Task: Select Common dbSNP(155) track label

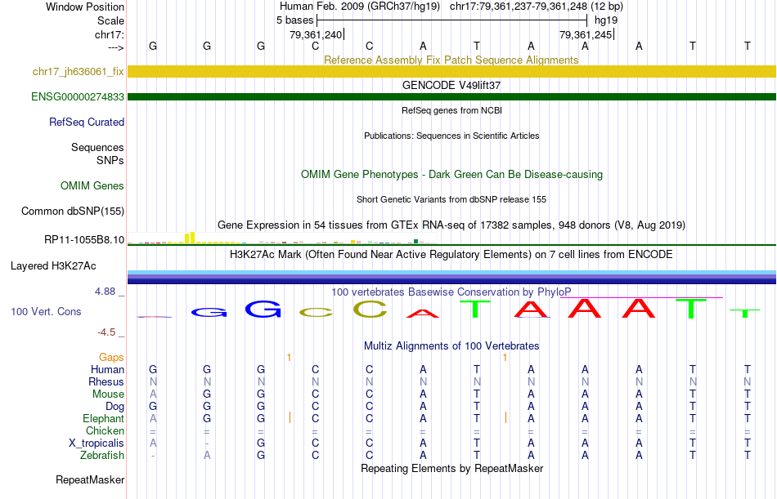Action: [72, 212]
